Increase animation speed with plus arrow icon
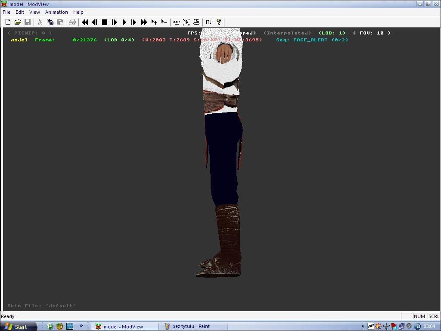 (154, 22)
